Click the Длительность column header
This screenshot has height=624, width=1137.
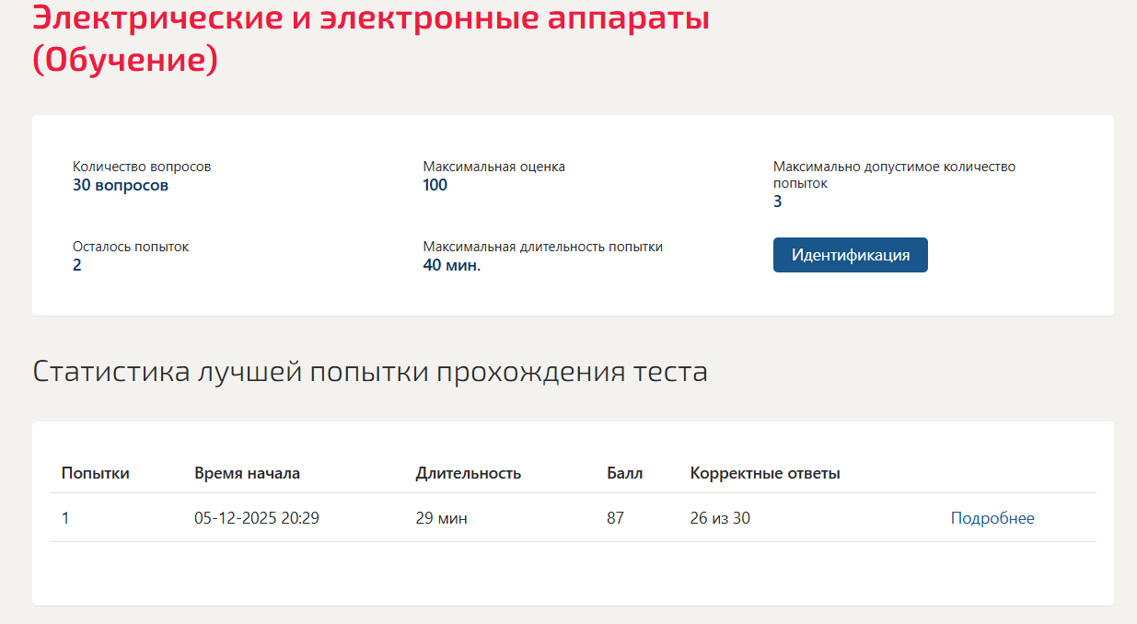[x=469, y=473]
